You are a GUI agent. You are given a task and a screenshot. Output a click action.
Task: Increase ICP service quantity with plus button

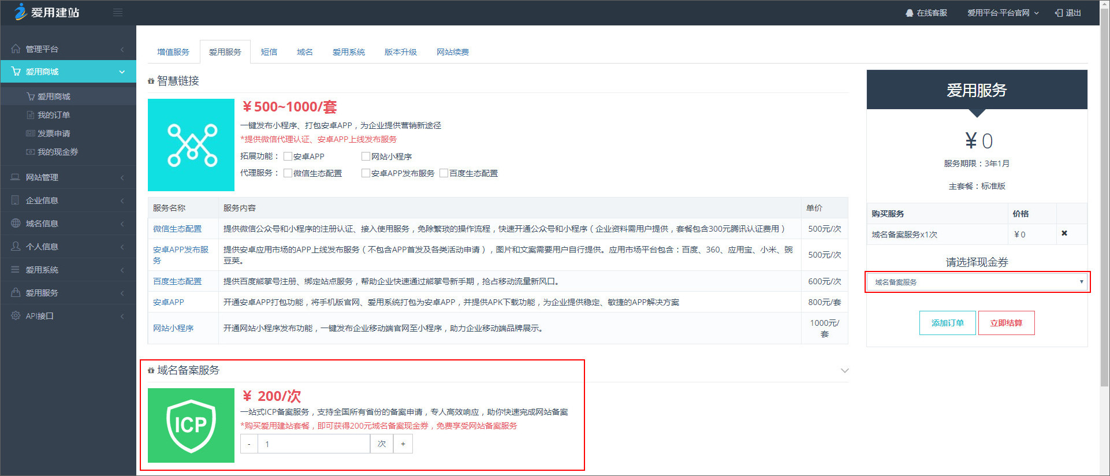click(403, 444)
